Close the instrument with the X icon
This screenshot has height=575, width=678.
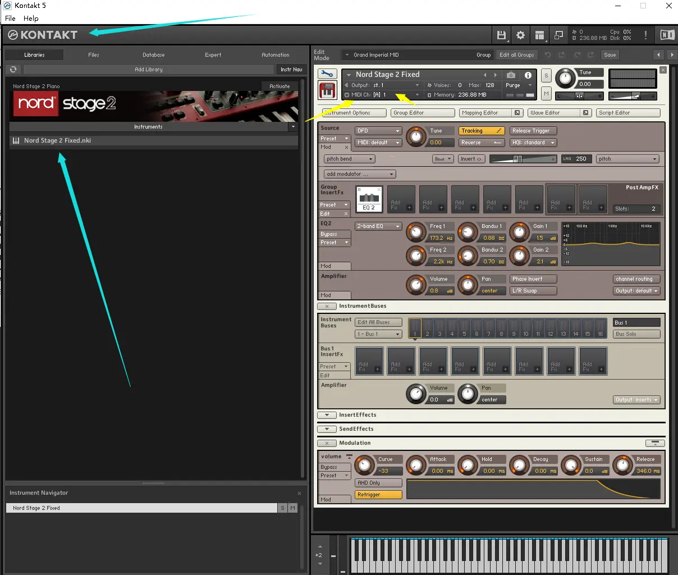pos(663,70)
